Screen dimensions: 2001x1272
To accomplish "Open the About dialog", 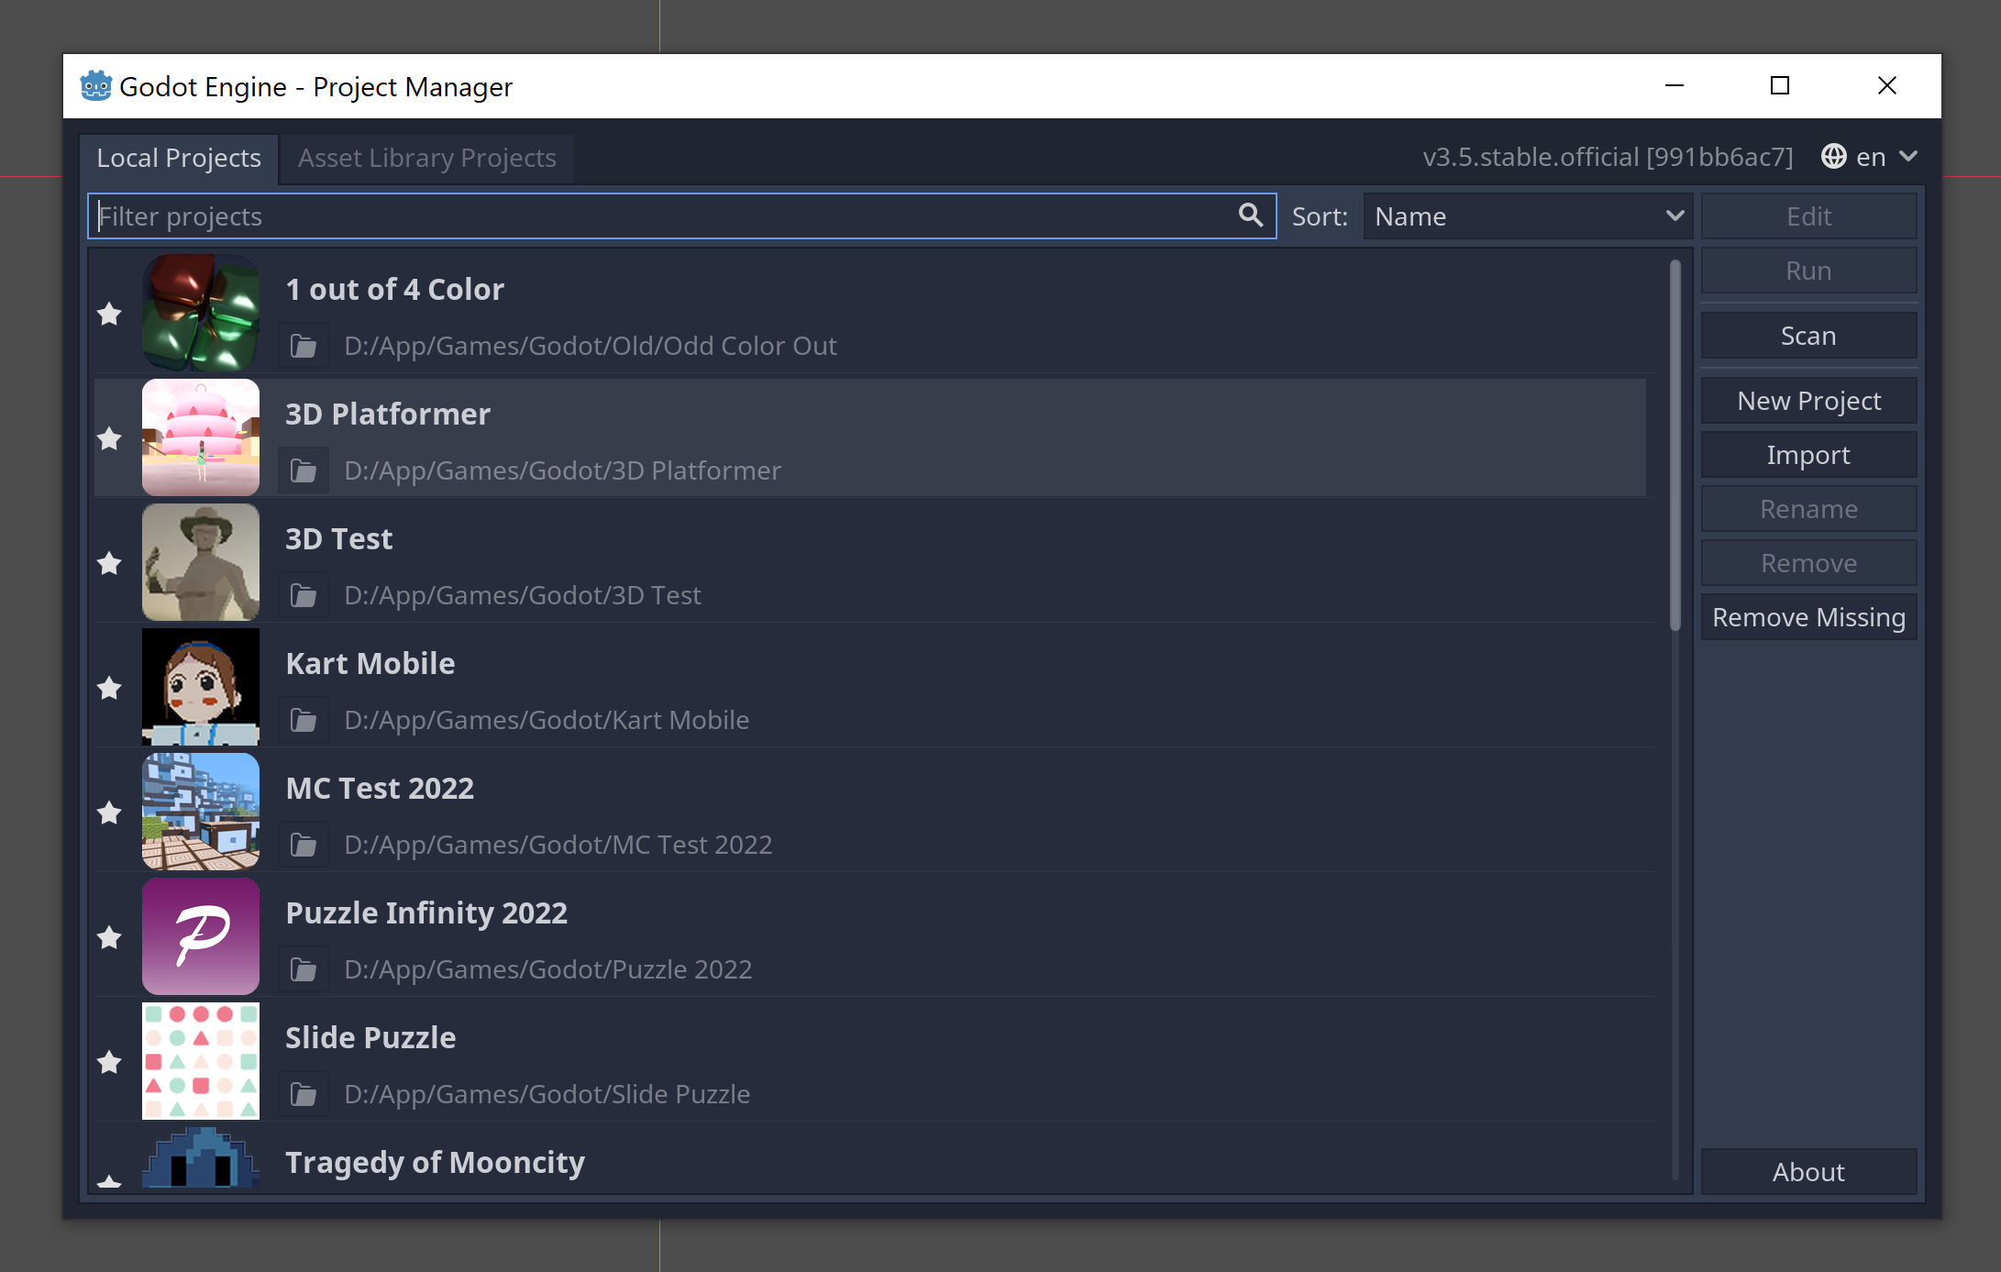I will tap(1808, 1172).
